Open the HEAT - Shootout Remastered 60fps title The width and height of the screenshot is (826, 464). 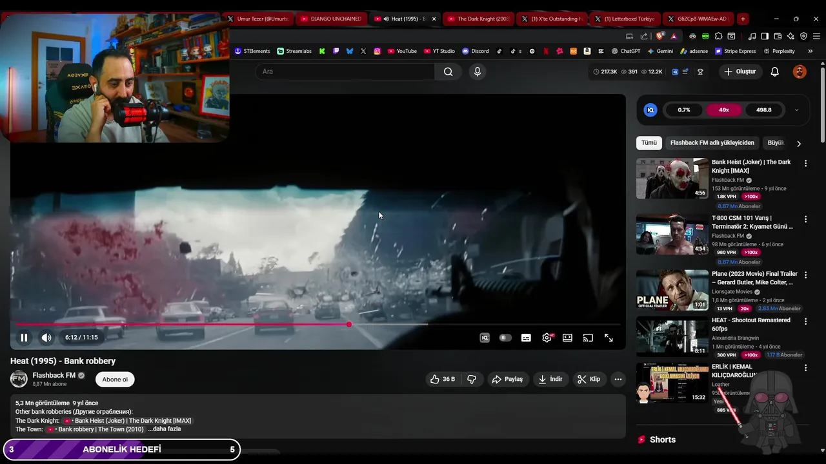[x=750, y=324]
